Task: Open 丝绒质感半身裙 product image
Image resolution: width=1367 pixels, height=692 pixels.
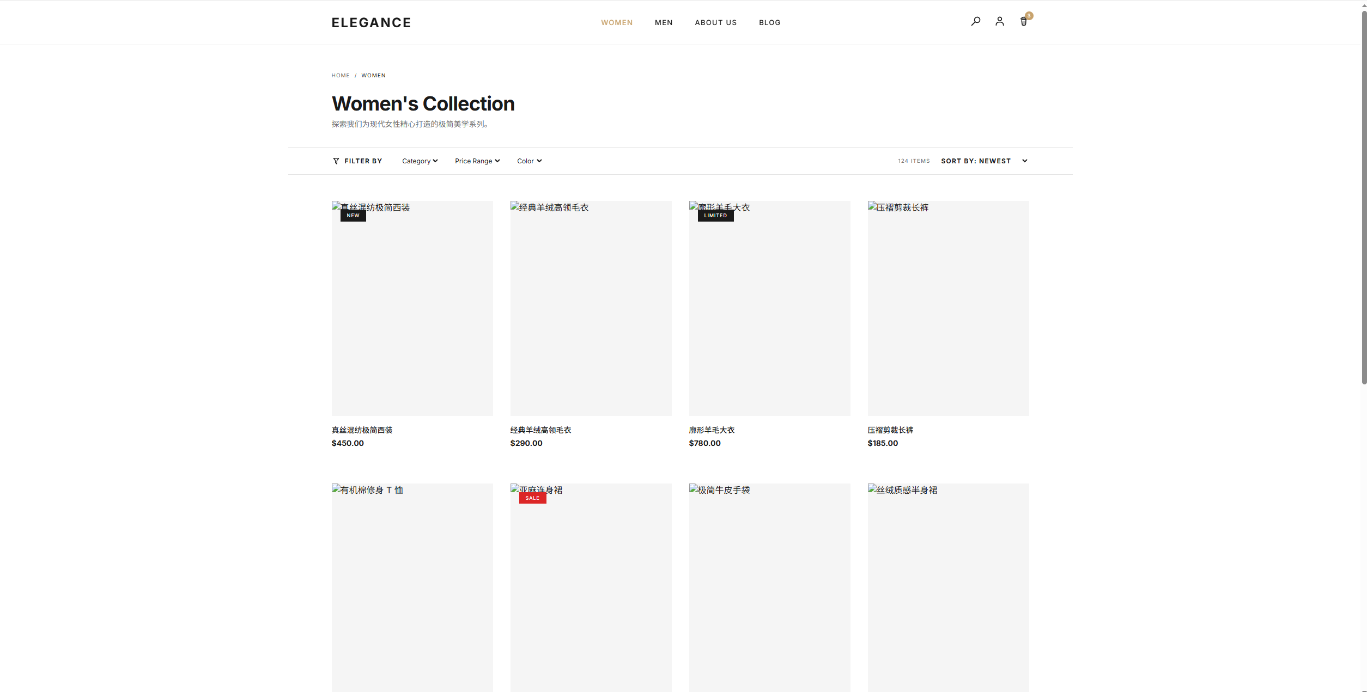Action: click(x=948, y=587)
